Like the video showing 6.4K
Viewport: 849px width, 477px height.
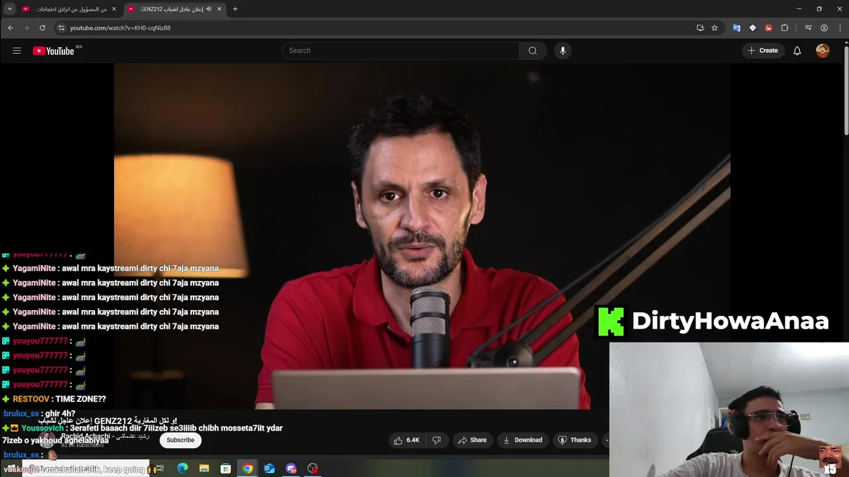[406, 440]
